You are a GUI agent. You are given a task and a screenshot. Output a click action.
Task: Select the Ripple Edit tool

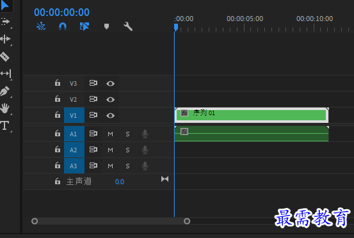point(5,39)
